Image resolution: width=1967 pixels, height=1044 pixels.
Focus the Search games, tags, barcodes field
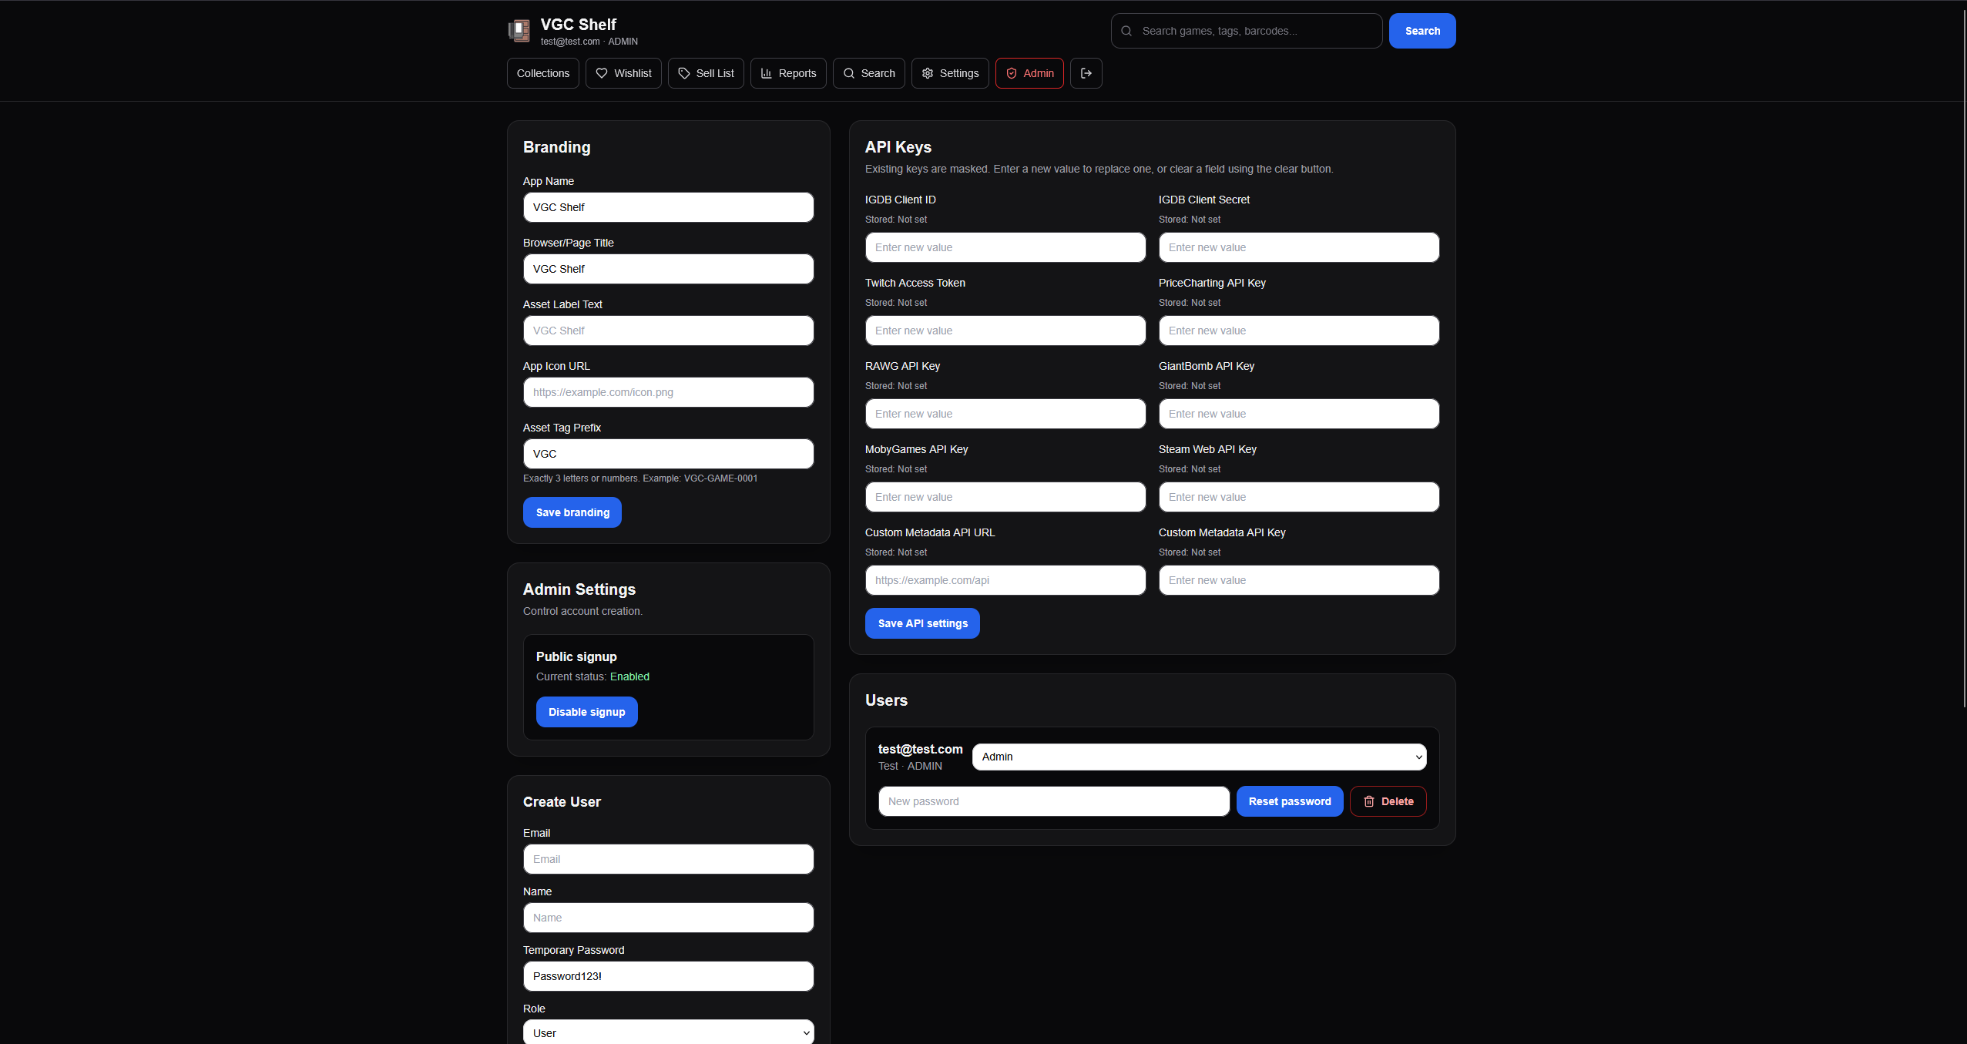coord(1247,31)
